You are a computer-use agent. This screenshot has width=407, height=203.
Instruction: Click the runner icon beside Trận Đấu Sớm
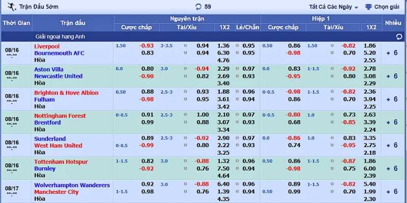pyautogui.click(x=11, y=7)
